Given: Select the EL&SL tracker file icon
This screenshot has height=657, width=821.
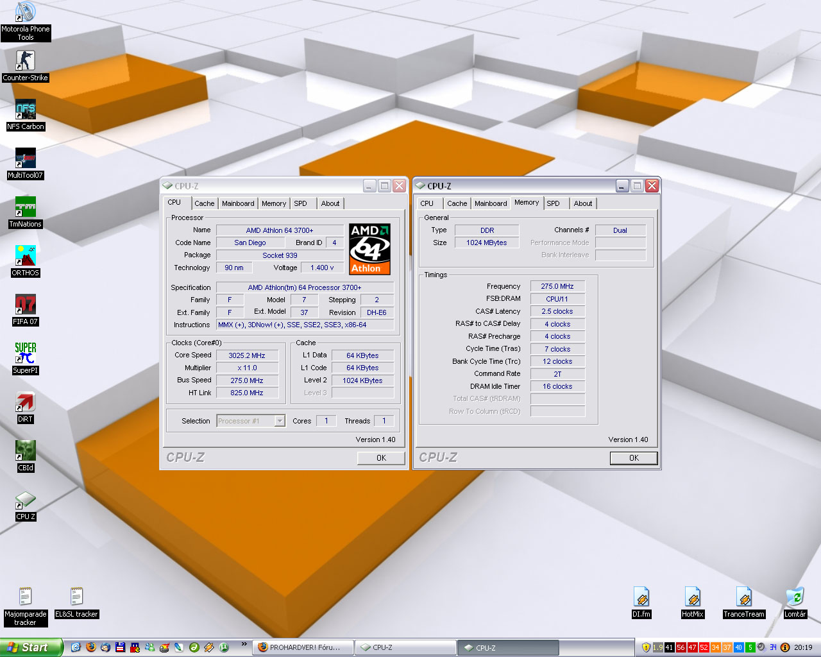Looking at the screenshot, I should (x=76, y=602).
